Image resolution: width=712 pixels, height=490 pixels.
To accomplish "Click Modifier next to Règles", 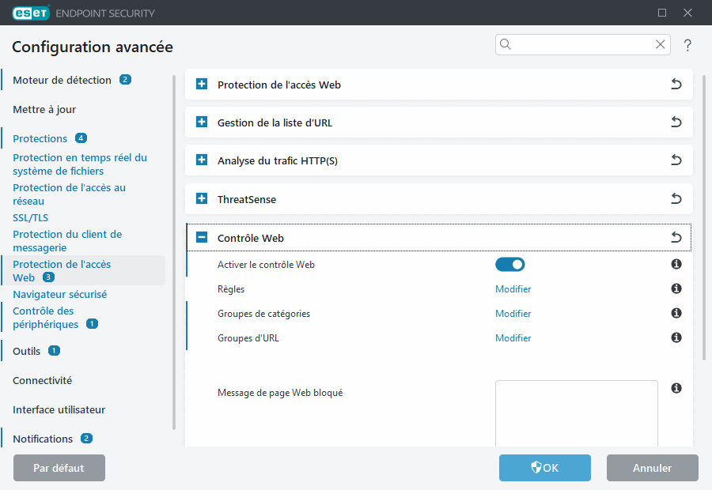I will pos(513,288).
